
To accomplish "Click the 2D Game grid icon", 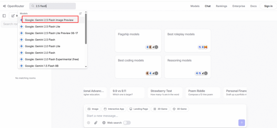I will click(155, 109).
